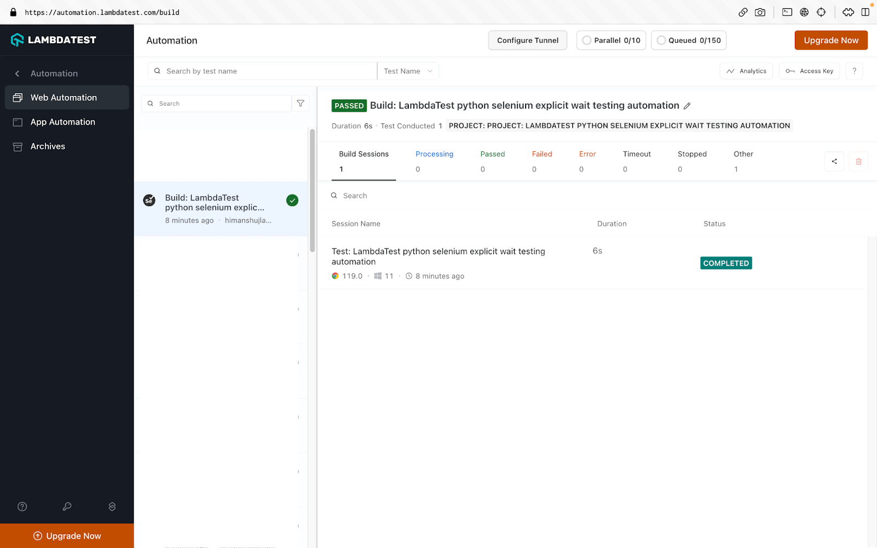Click the Configure Tunnel button
877x548 pixels.
point(527,41)
